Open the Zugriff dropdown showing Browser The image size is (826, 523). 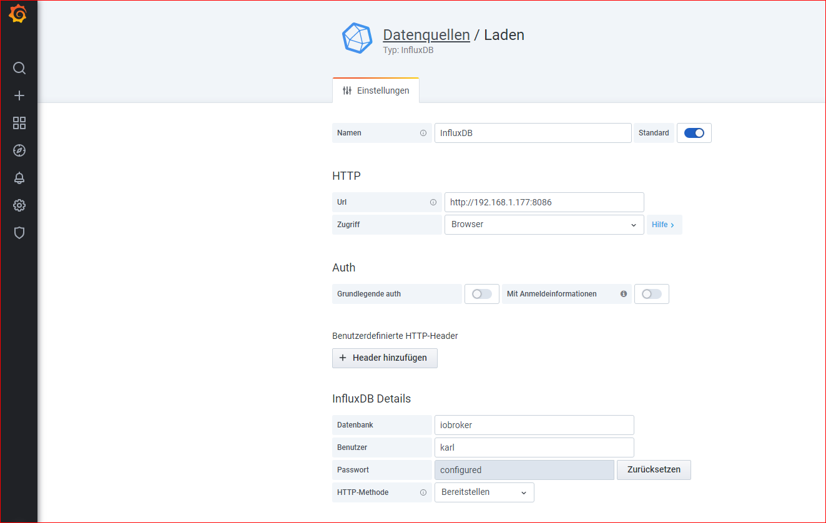tap(544, 225)
